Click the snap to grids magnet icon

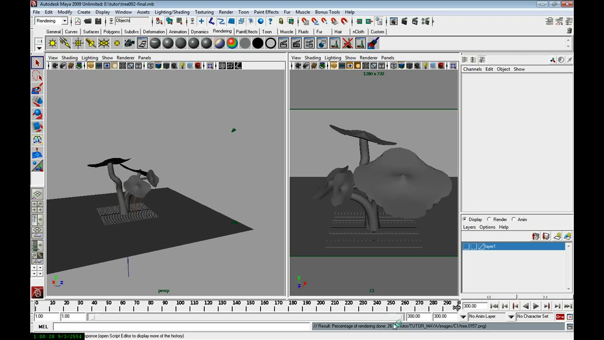(x=305, y=21)
